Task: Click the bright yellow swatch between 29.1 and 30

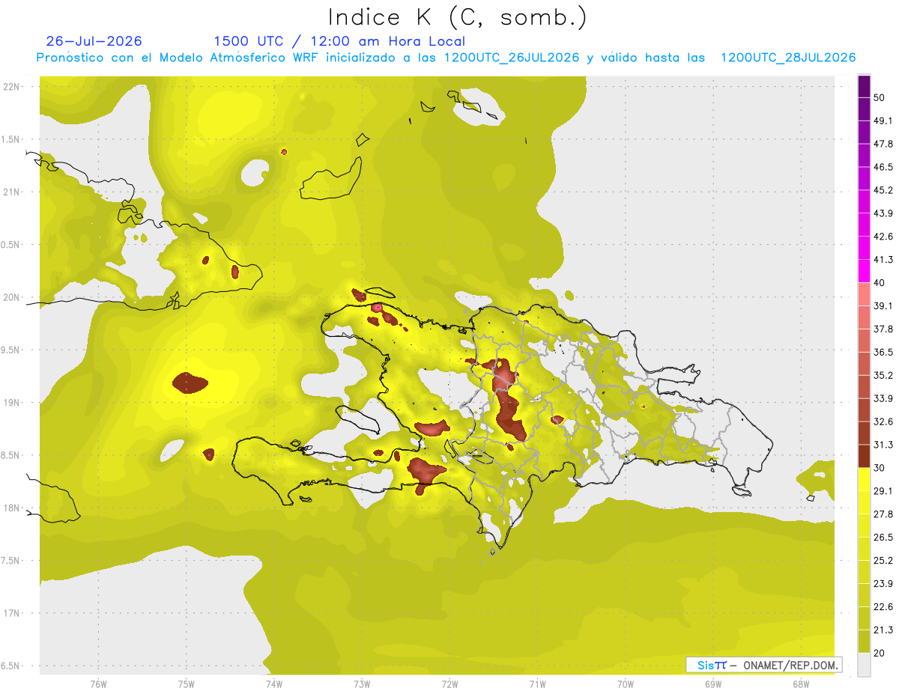Action: coord(864,479)
